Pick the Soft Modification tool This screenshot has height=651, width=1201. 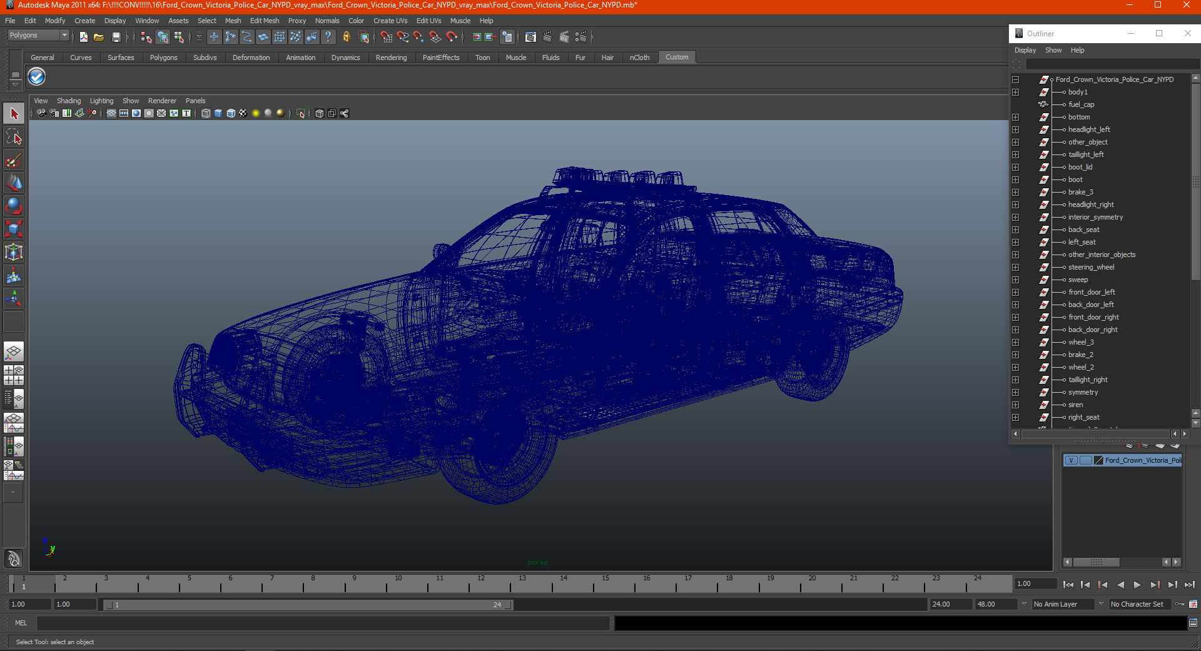[x=14, y=276]
